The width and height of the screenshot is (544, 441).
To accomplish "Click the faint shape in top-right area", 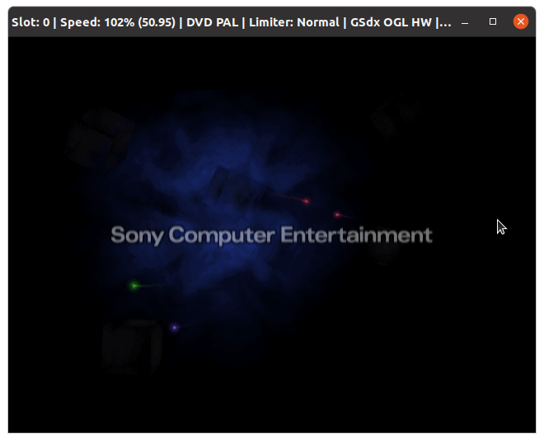I will 397,118.
